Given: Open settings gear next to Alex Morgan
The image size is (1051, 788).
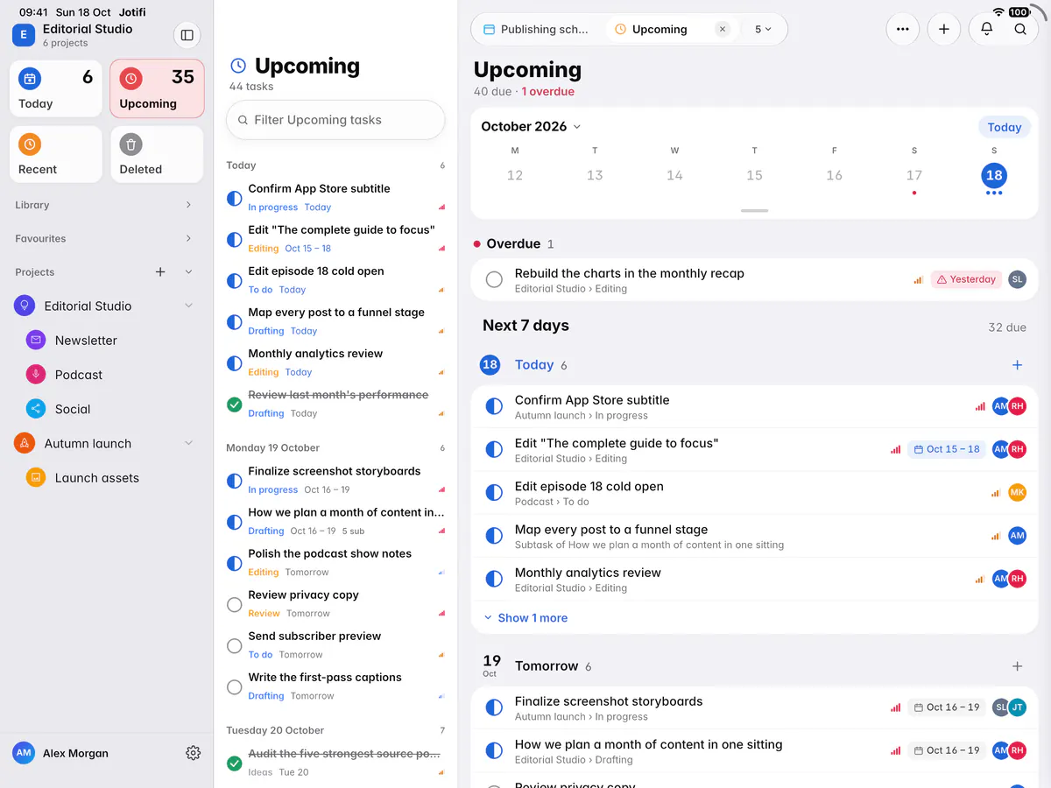Looking at the screenshot, I should coord(194,753).
